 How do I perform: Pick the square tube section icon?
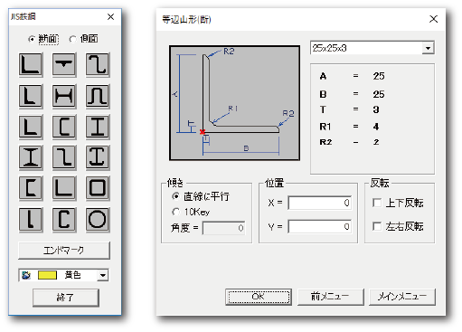pyautogui.click(x=98, y=188)
